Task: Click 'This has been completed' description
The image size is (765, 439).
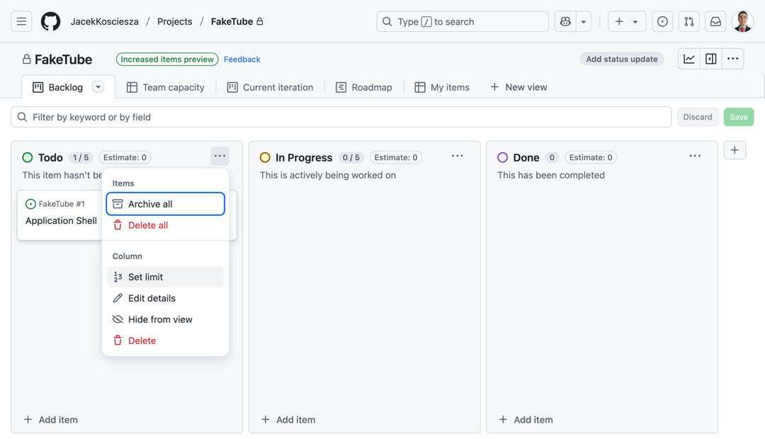Action: [x=551, y=175]
